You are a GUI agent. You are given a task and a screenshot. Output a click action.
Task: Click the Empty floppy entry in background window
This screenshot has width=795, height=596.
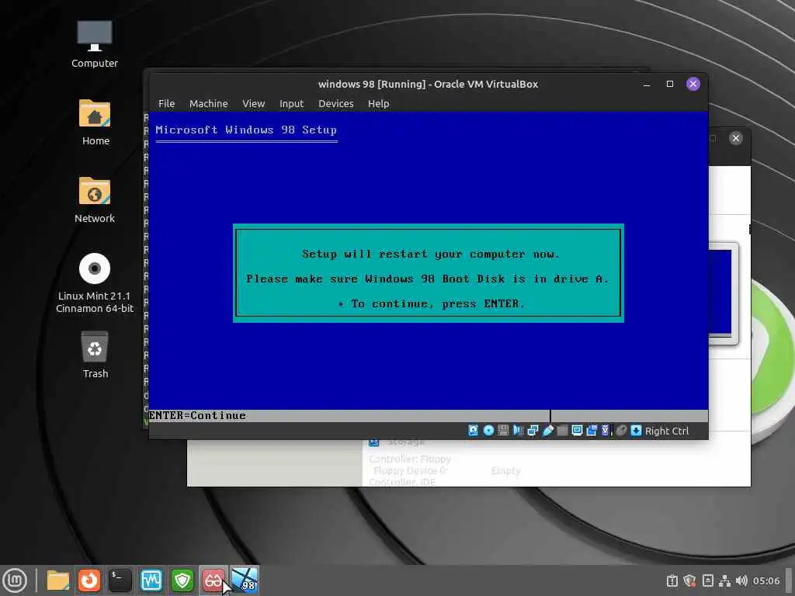coord(505,471)
